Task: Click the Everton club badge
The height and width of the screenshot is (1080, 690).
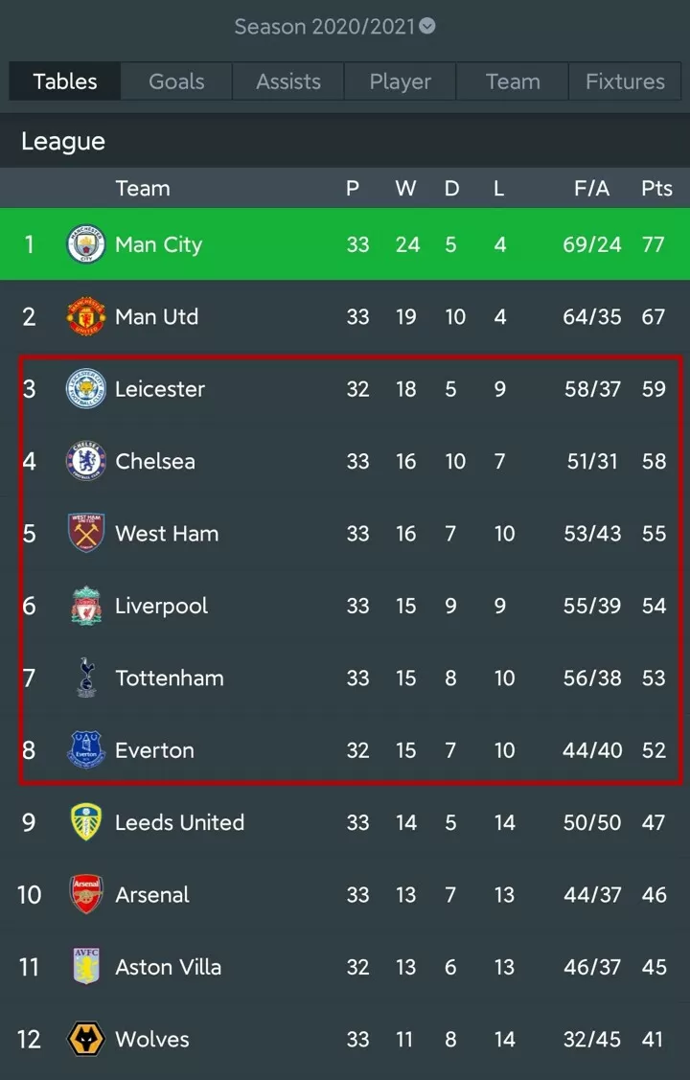Action: point(86,750)
